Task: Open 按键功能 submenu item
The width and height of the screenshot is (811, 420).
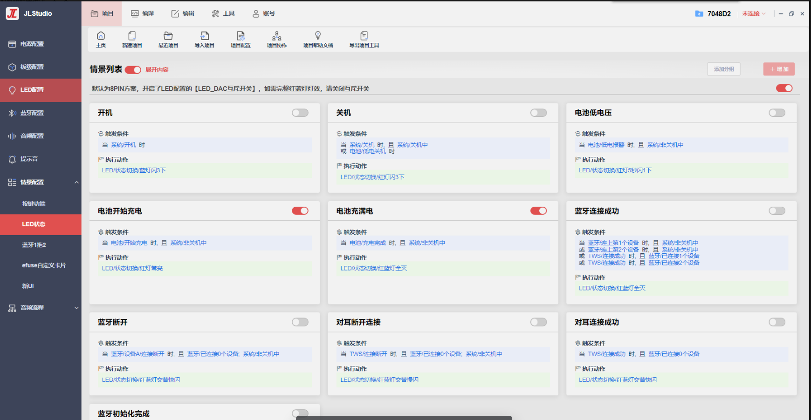Action: pos(41,204)
